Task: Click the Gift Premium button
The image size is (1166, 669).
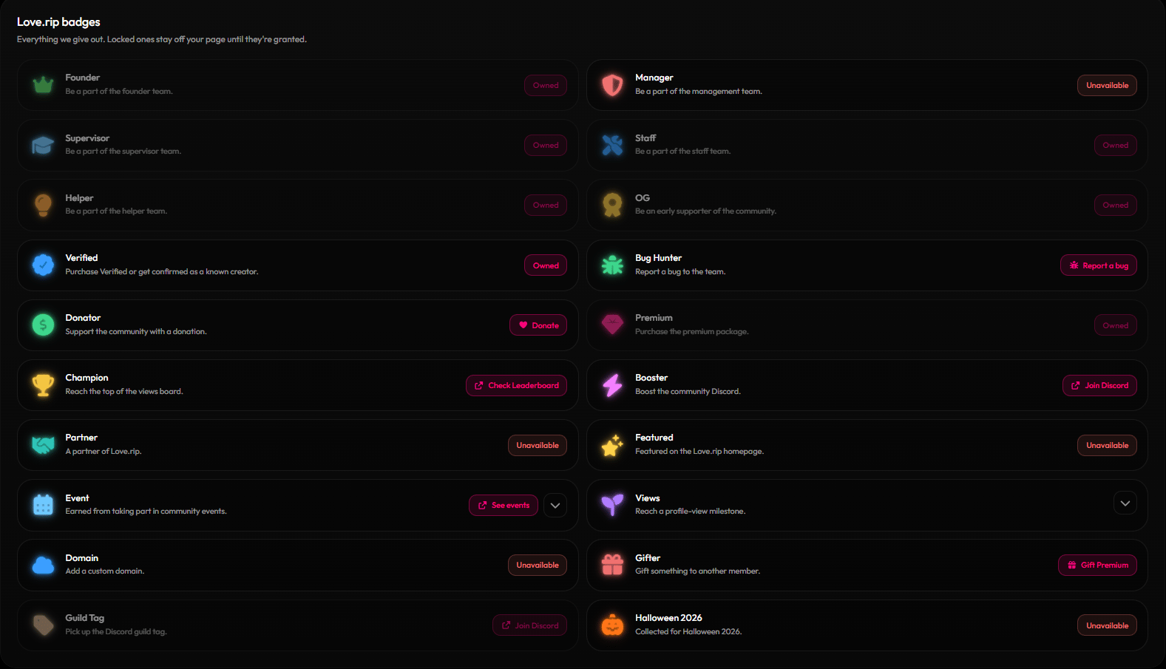Action: click(1097, 565)
